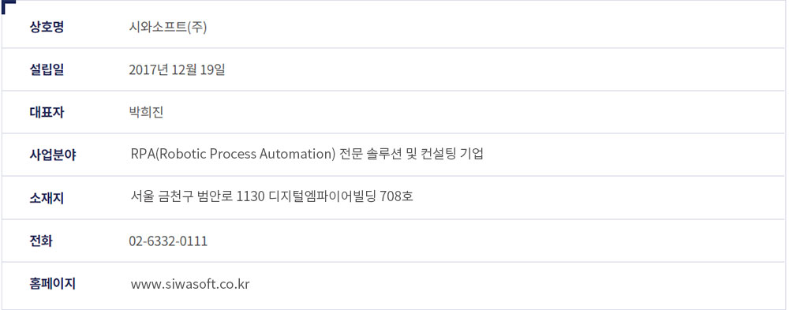
Task: Click 19일 in the founding date
Action: [x=213, y=70]
